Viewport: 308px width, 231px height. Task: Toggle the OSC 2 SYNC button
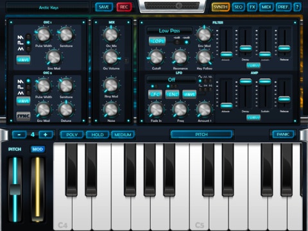23,116
